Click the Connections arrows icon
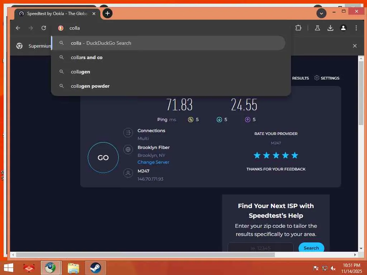Image resolution: width=367 pixels, height=275 pixels. pos(128,133)
